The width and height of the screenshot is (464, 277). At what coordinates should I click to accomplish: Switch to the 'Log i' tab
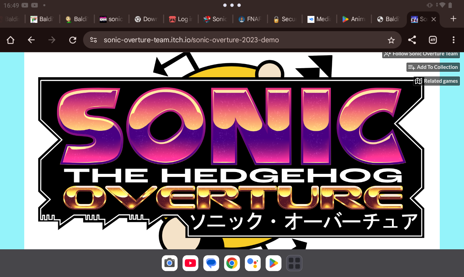click(180, 19)
